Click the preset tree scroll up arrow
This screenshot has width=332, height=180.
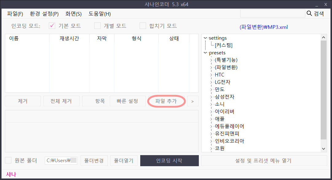[x=323, y=37]
